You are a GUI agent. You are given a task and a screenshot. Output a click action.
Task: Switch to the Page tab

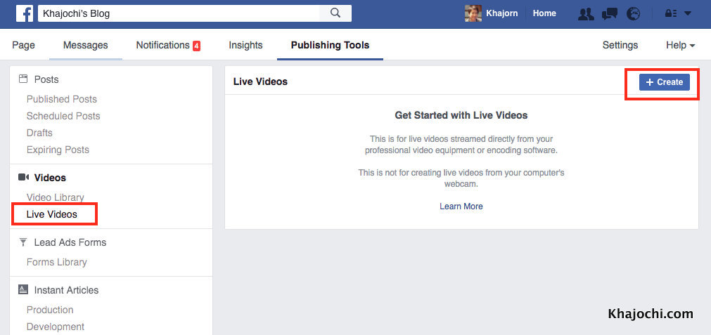click(24, 45)
